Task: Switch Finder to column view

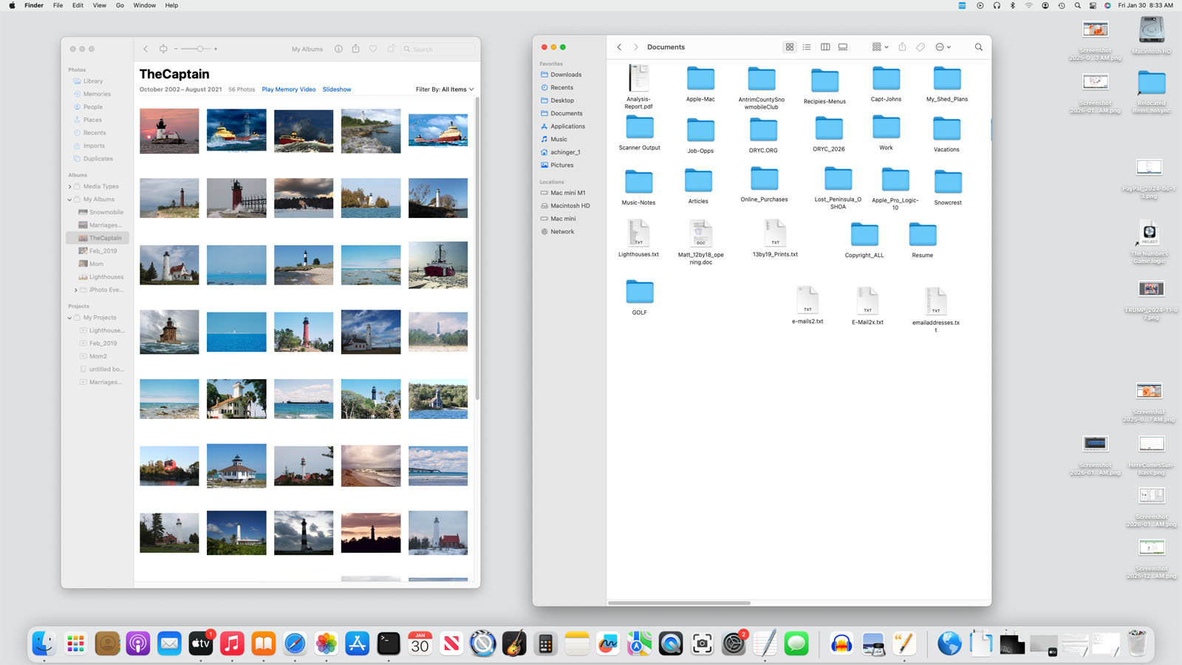Action: point(825,47)
